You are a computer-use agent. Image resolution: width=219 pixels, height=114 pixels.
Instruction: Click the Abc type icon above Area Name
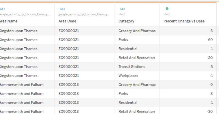[x=2, y=9]
